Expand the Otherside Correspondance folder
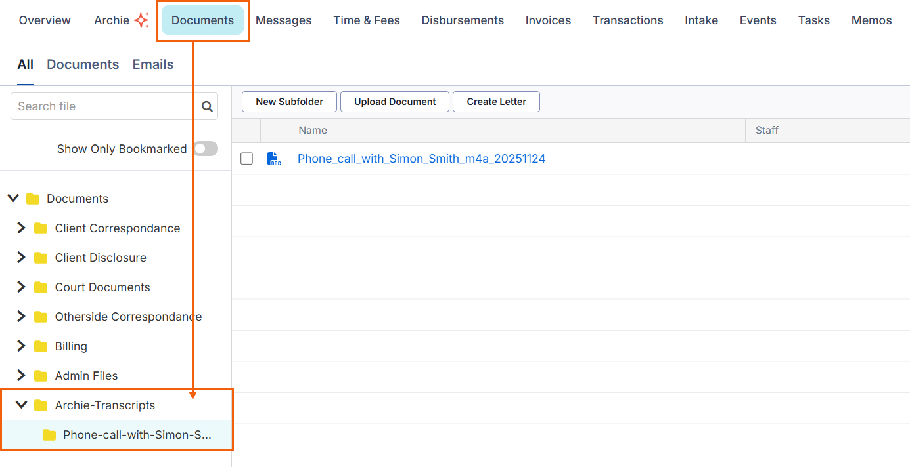Screen dimensions: 910x467 pyautogui.click(x=21, y=317)
